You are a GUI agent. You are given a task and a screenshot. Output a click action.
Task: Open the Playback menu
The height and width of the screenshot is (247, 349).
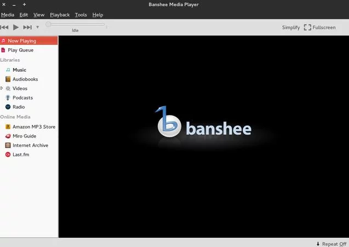point(60,15)
